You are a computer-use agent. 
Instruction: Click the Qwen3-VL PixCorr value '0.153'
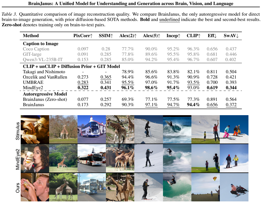[83, 59]
